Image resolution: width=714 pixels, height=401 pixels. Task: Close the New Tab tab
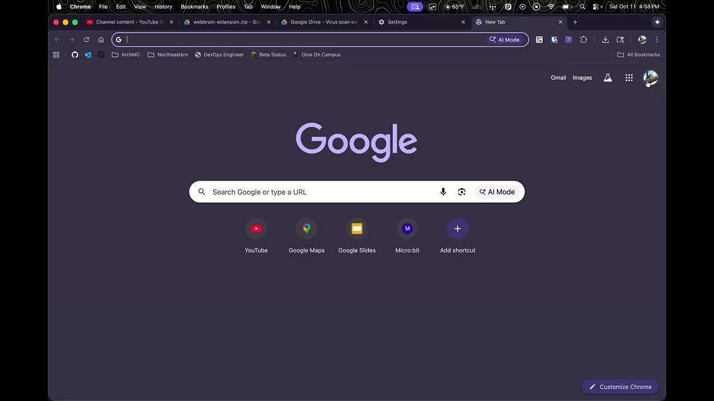tap(561, 22)
